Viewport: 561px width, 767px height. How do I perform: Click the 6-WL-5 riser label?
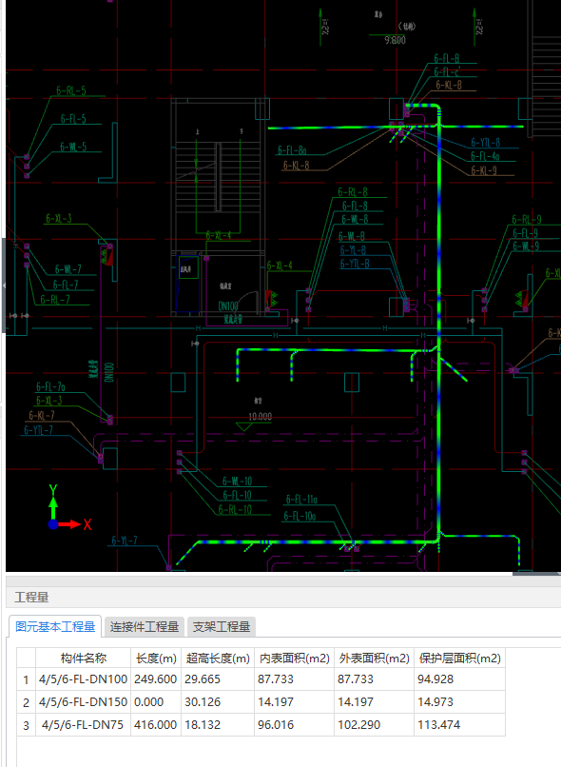[73, 147]
